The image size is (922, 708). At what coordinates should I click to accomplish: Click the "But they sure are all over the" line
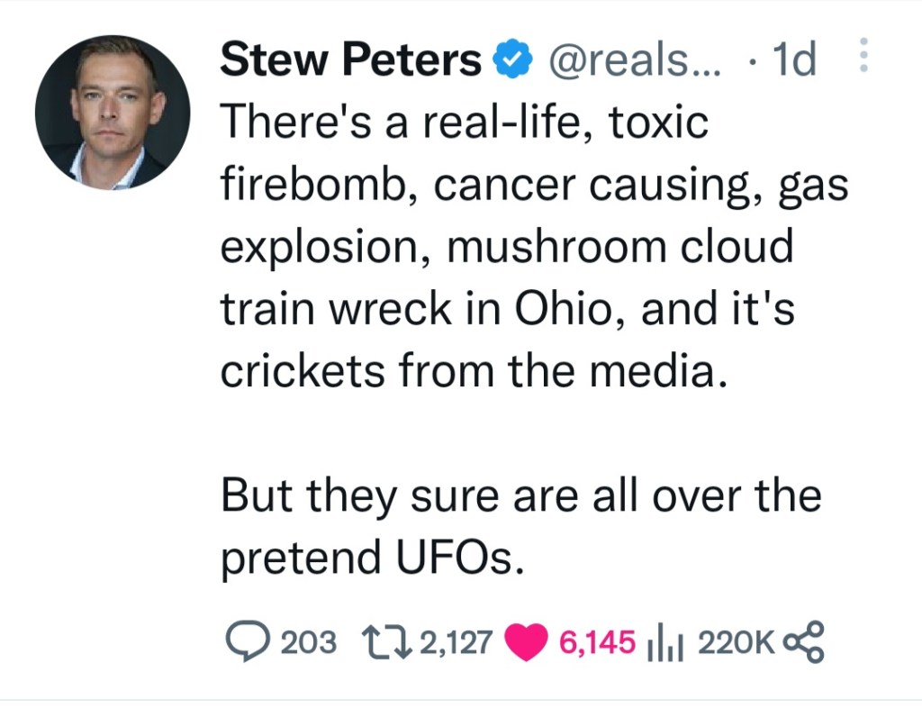520,496
